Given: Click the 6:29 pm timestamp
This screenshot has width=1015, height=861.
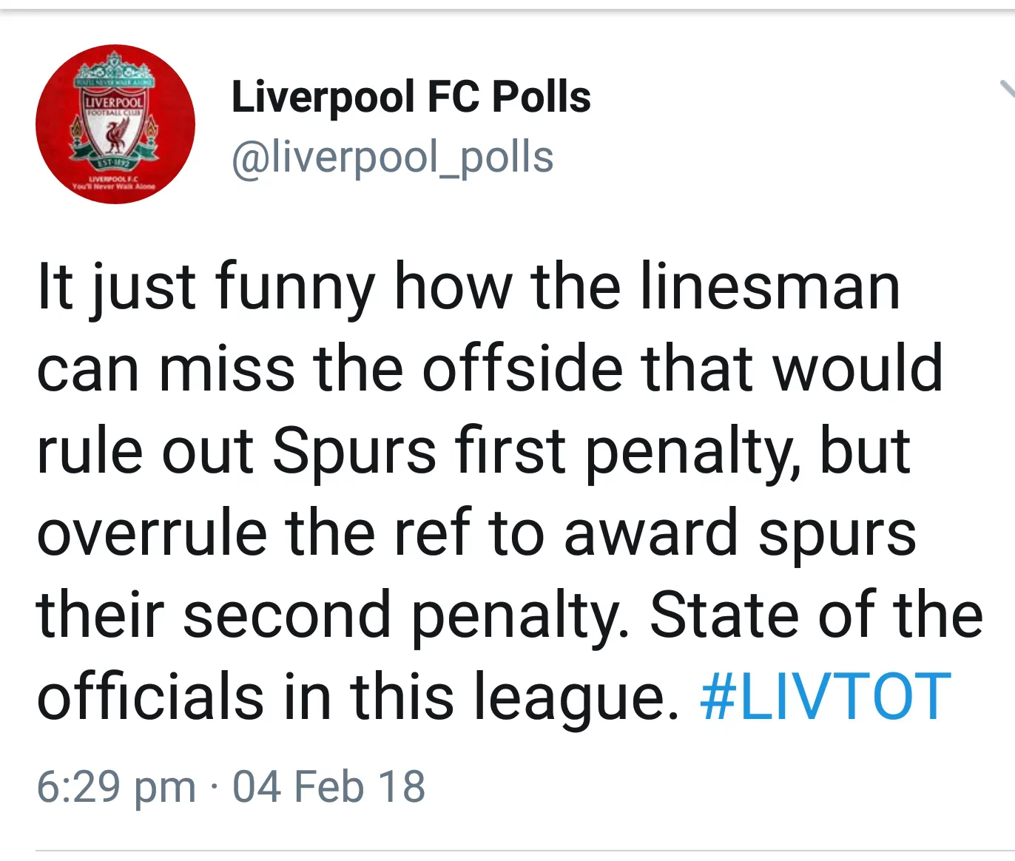Looking at the screenshot, I should pos(116,786).
